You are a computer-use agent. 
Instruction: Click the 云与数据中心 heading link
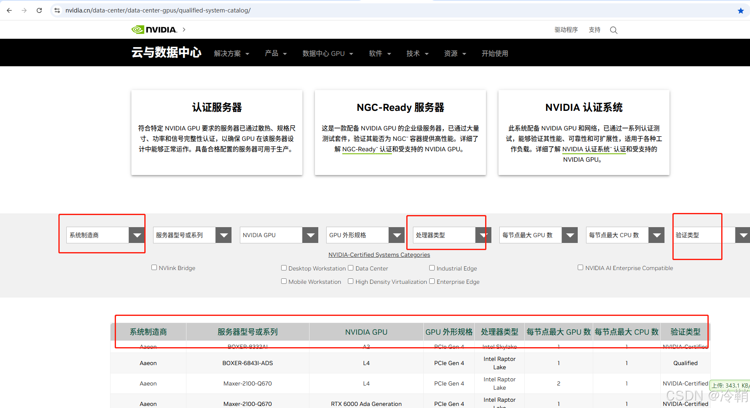click(166, 53)
